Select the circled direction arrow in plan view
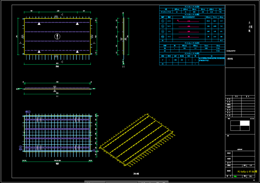The width and height of the screenshot is (260, 183). 57,36
